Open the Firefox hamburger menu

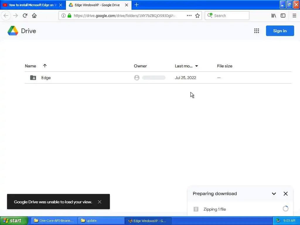click(x=294, y=16)
